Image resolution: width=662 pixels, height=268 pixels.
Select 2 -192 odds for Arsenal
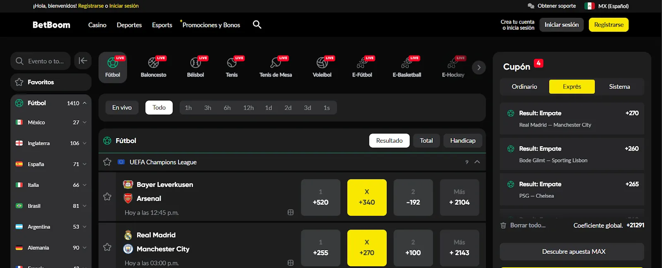[413, 197]
